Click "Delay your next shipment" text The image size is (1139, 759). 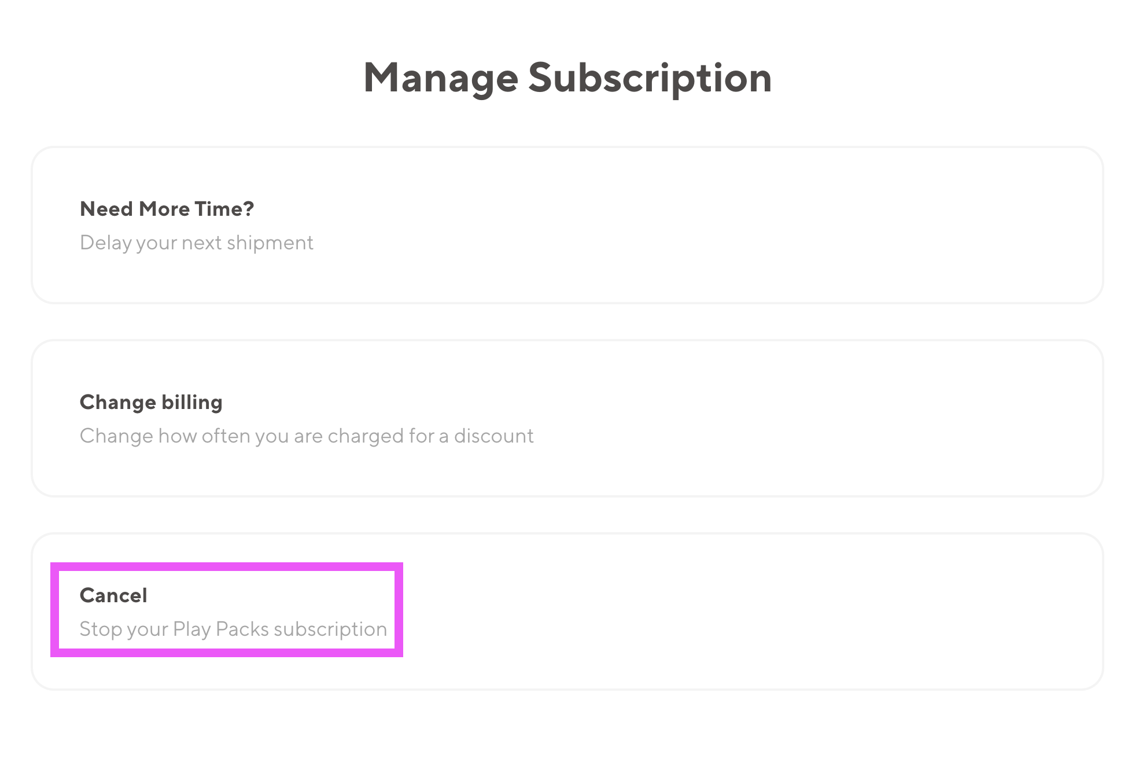click(x=197, y=243)
